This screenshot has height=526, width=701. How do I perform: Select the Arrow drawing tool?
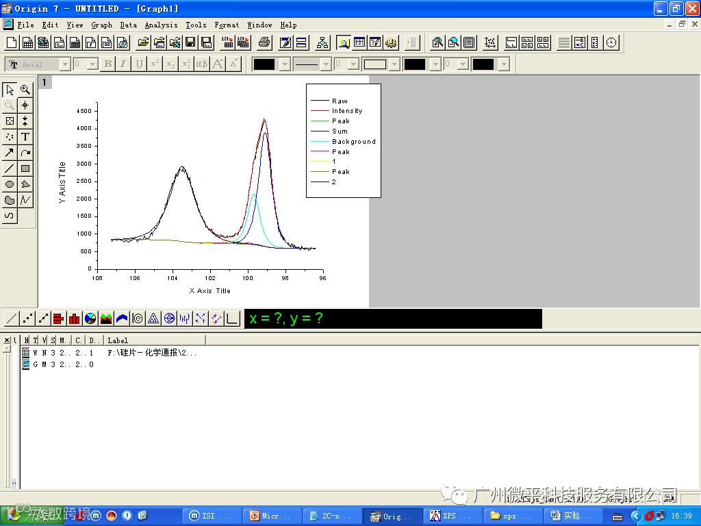pos(10,153)
